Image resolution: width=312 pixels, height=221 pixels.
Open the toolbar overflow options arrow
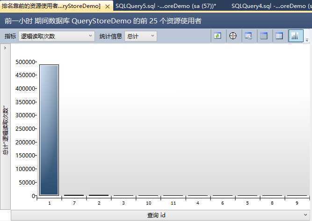coord(307,40)
